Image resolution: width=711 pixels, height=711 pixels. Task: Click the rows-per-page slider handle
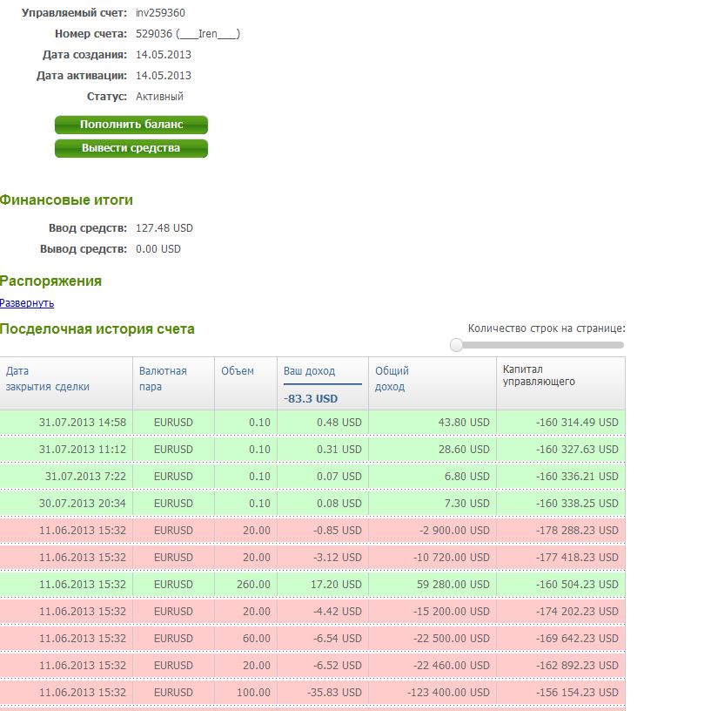[x=457, y=346]
